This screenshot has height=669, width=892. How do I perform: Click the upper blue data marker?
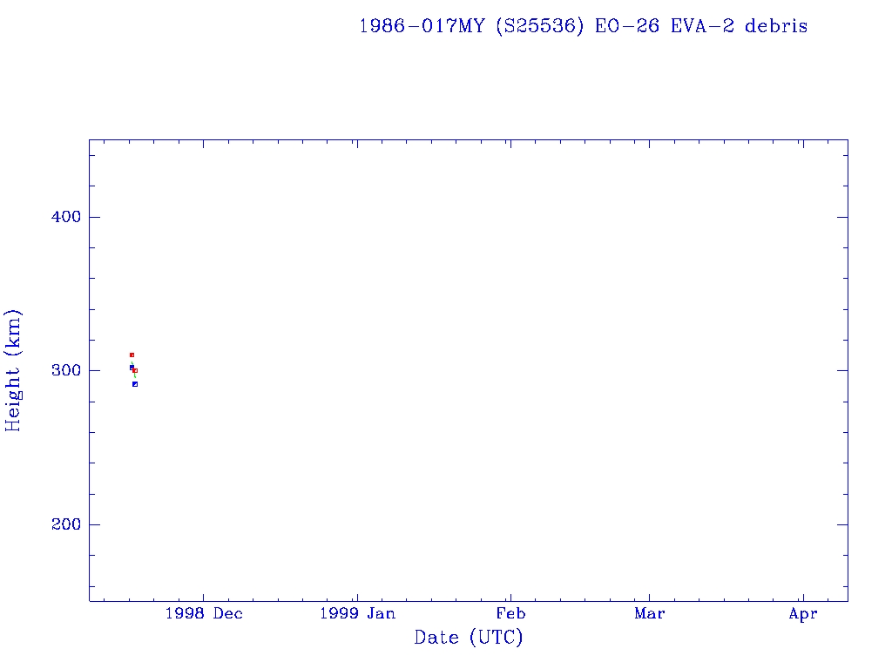(132, 368)
